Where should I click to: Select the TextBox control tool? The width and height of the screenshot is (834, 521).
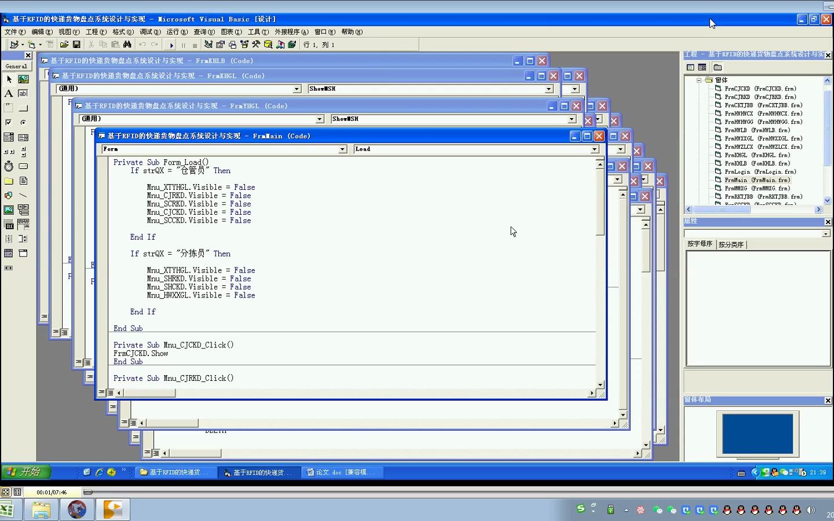tap(23, 93)
